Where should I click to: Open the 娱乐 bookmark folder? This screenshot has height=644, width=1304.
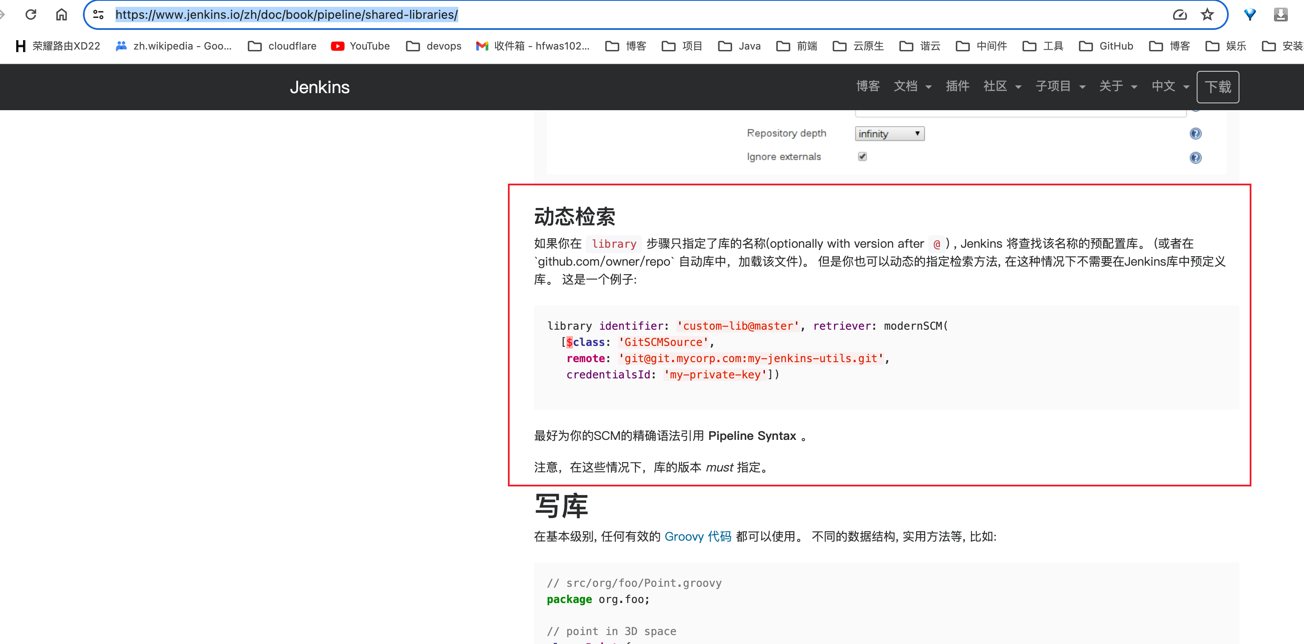click(1225, 46)
